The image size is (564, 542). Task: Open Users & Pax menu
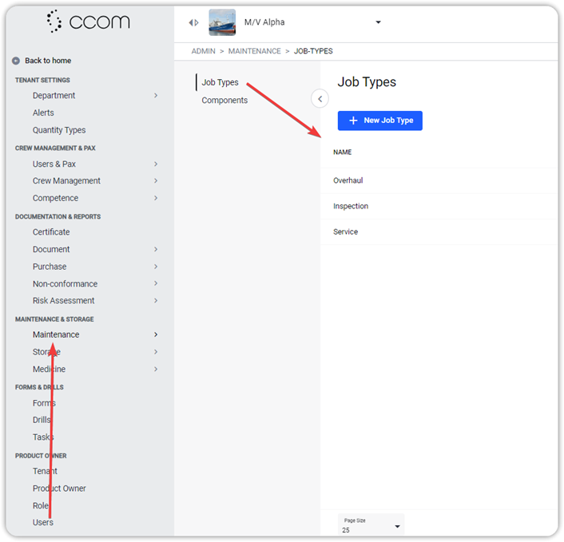coord(54,164)
